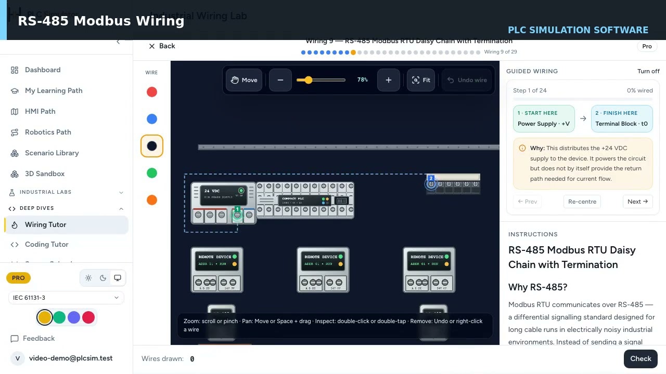Click the "Wiring 9 of 29" label
The image size is (666, 374).
click(x=501, y=52)
